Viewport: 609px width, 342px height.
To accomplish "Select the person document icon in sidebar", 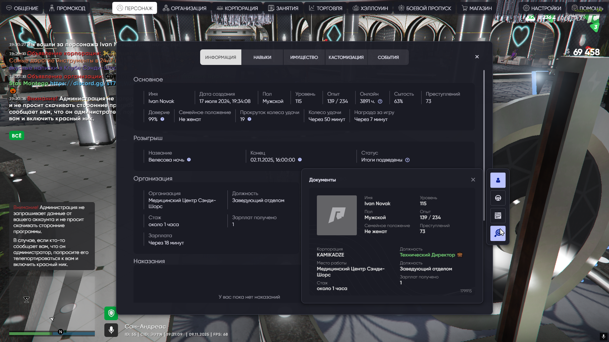I will [x=498, y=180].
